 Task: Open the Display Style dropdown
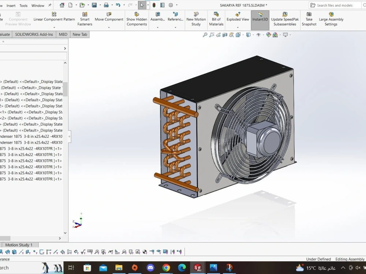(x=253, y=35)
